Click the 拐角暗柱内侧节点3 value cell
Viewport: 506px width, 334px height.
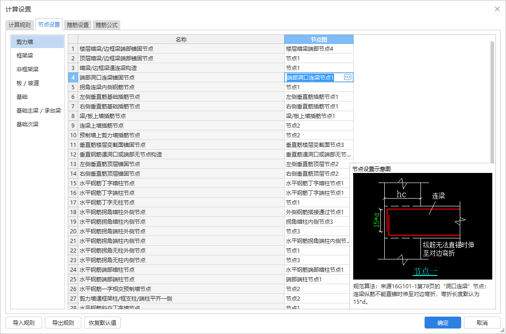(317, 222)
